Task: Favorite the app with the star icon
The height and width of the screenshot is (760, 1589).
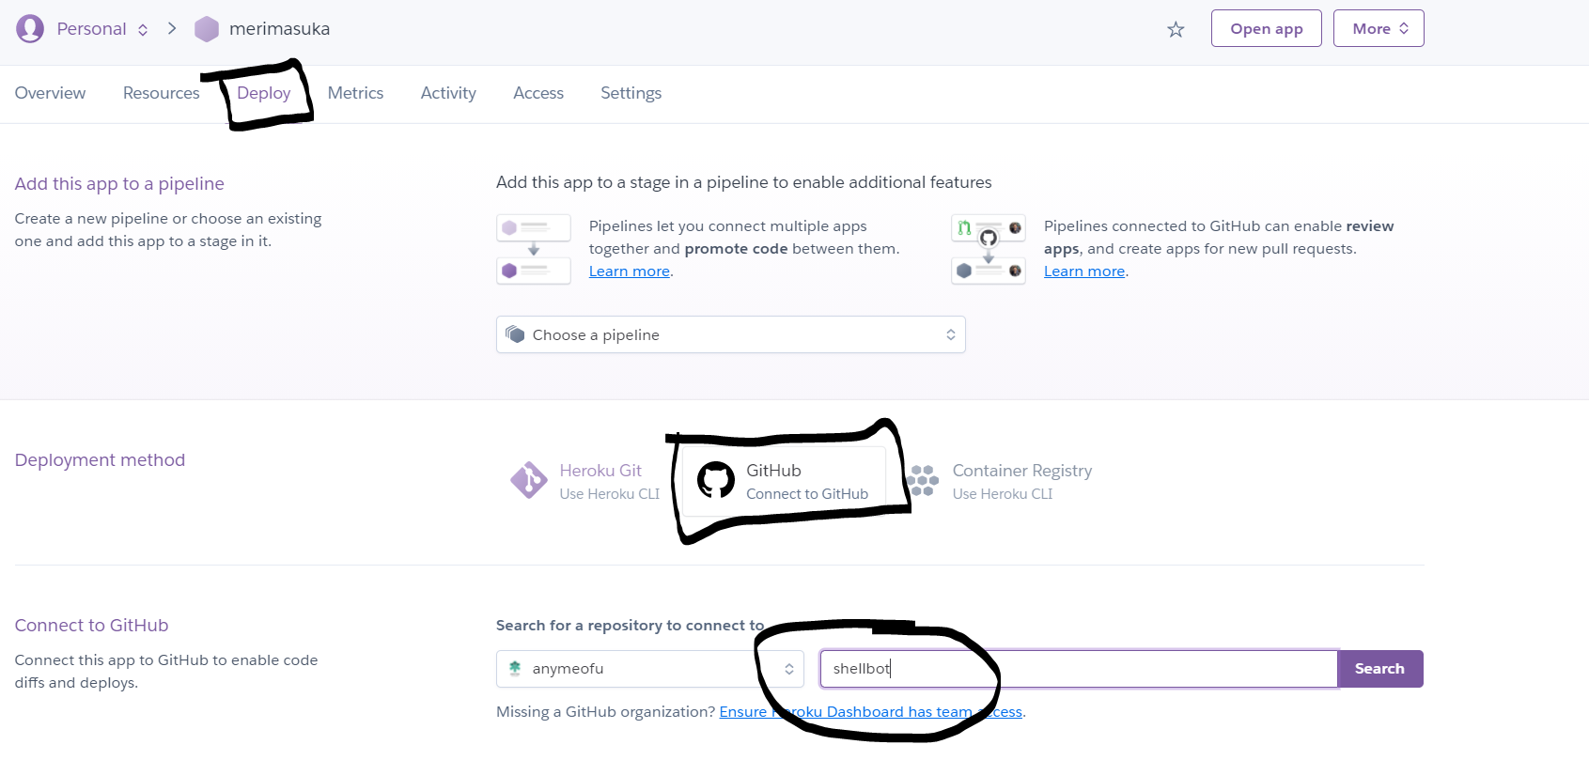Action: (x=1176, y=30)
